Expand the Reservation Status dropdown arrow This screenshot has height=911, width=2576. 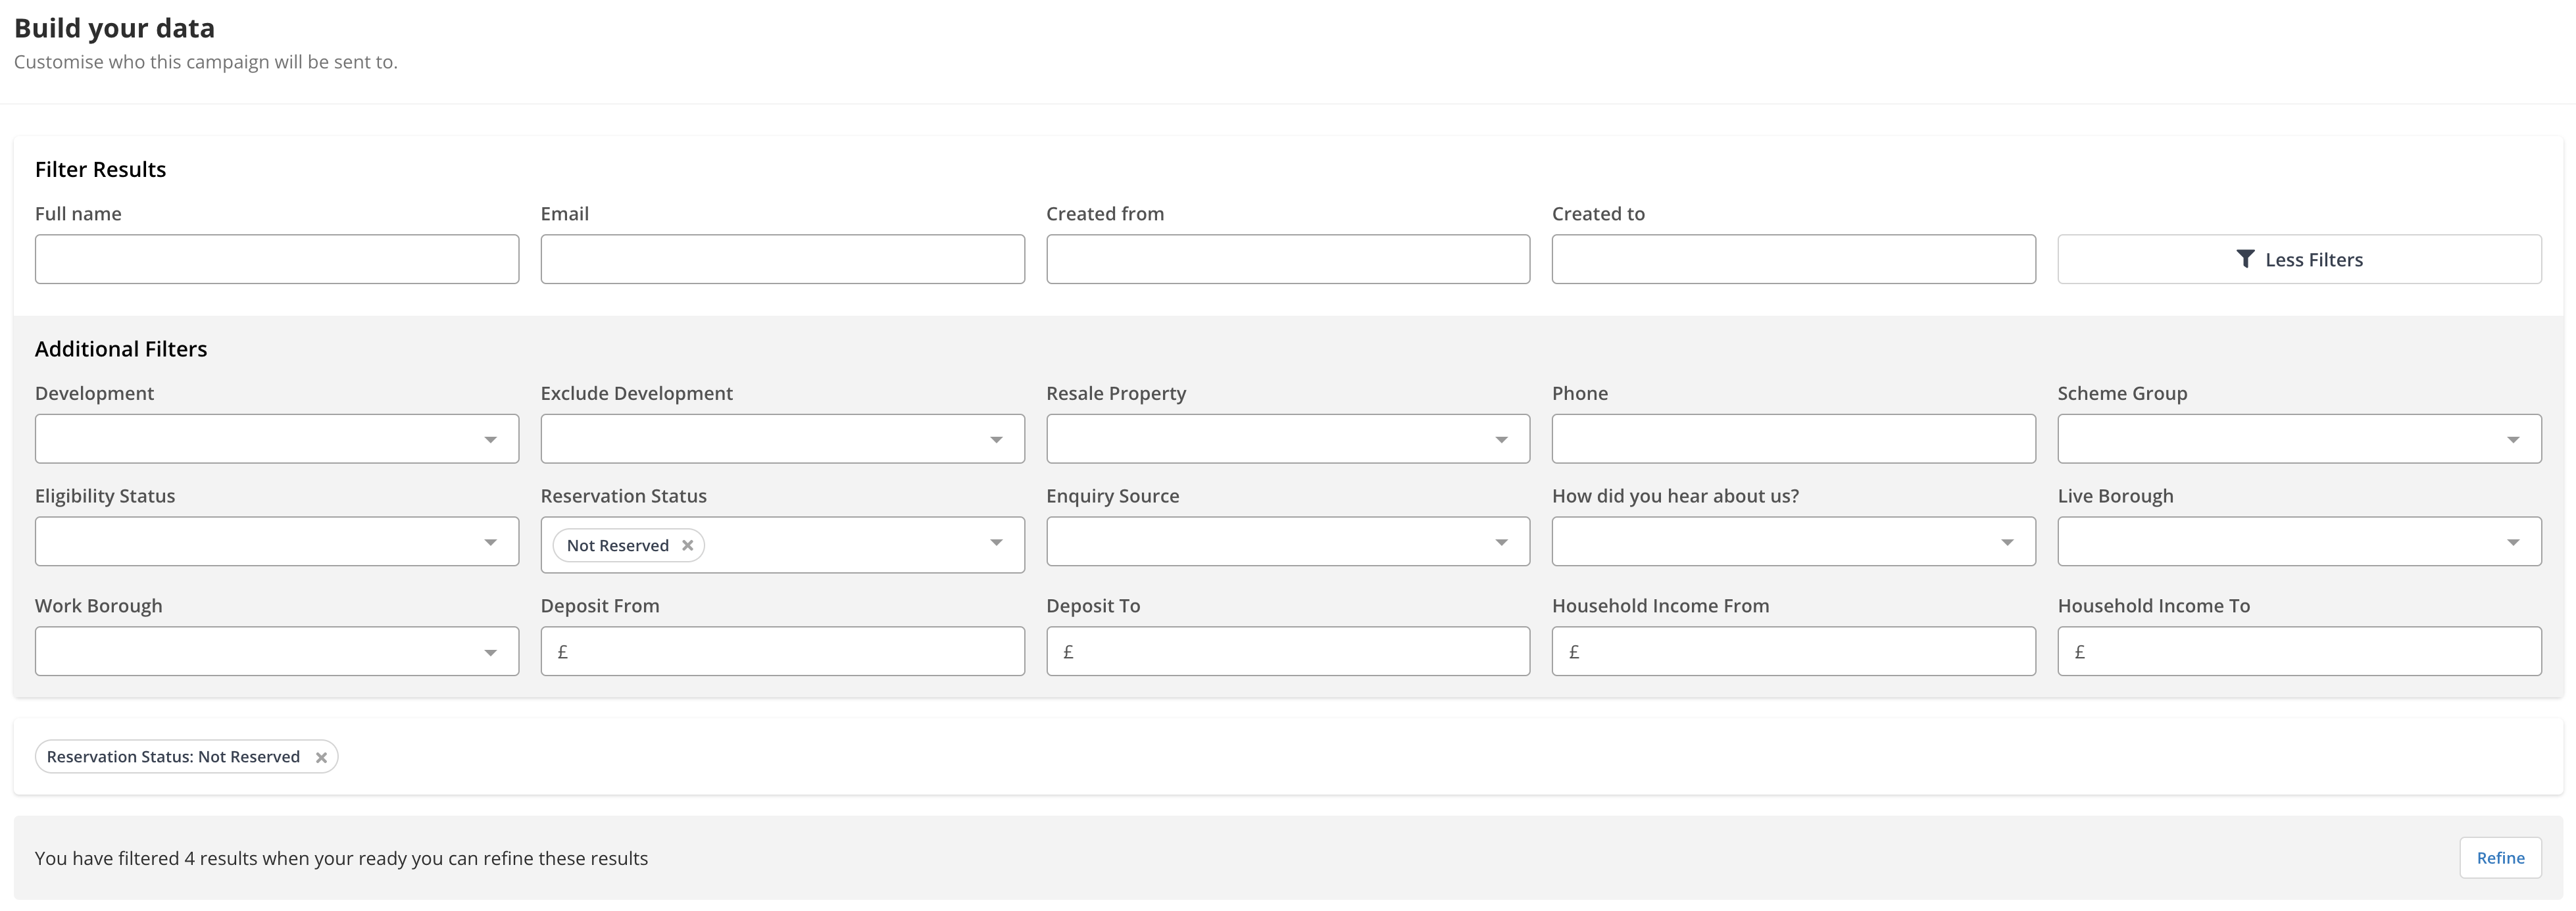(995, 543)
